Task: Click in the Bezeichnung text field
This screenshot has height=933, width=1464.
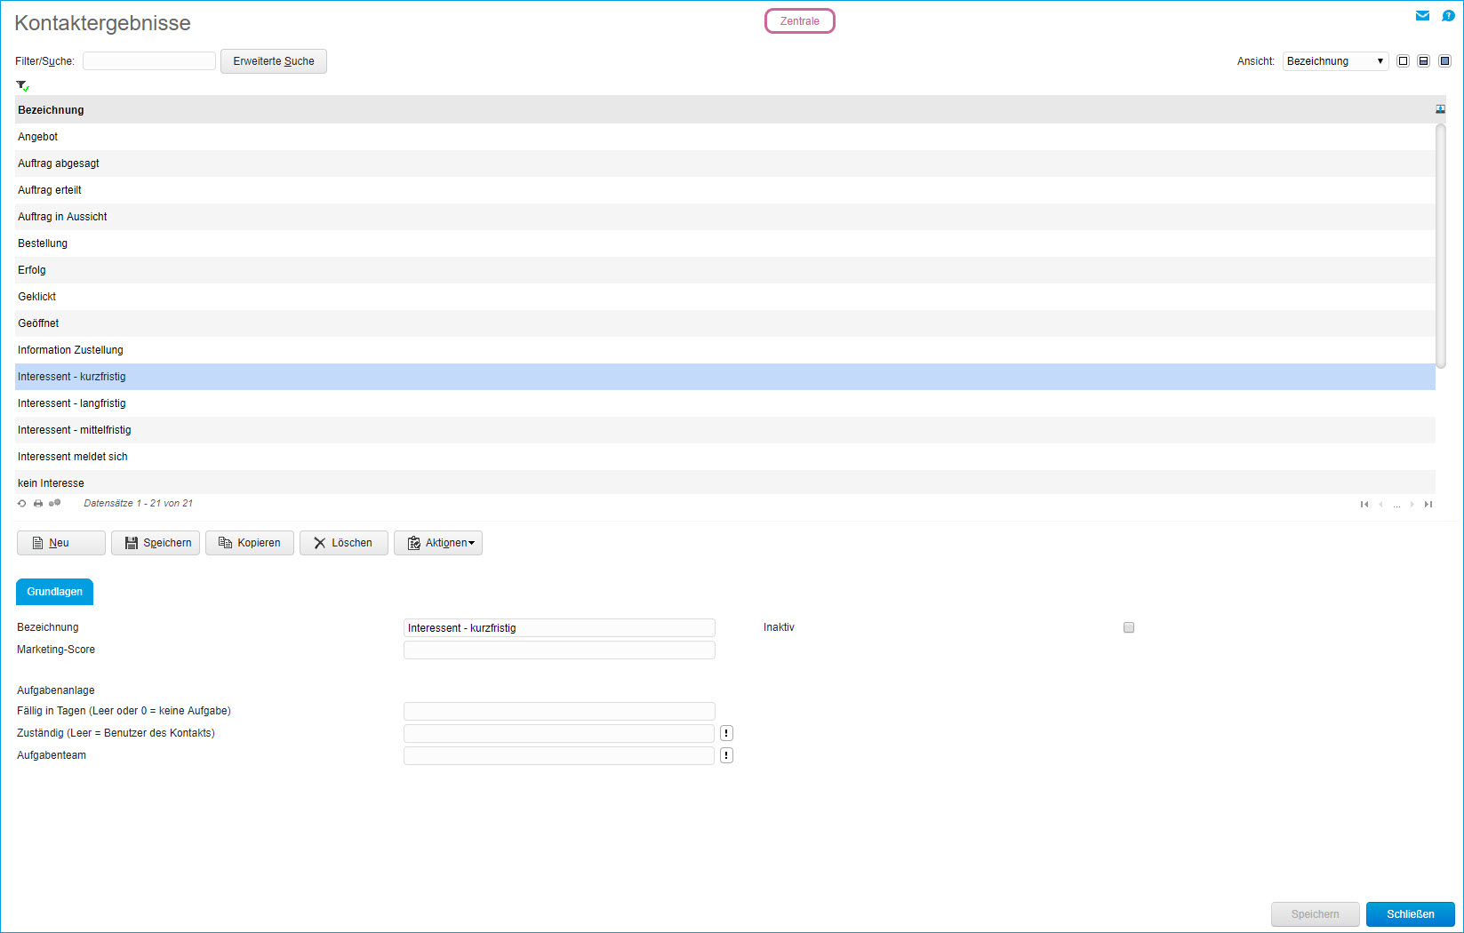Action: pos(559,628)
